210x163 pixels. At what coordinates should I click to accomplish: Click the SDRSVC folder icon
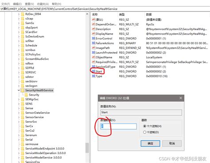point(23,72)
